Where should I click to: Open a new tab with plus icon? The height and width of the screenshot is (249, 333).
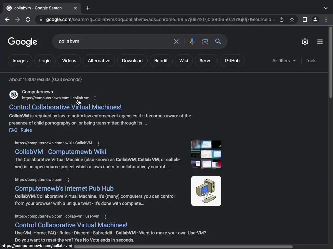(88, 8)
